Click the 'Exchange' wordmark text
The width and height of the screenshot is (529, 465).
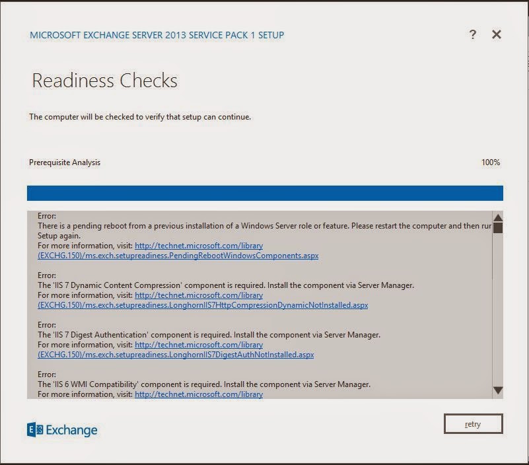[x=71, y=430]
